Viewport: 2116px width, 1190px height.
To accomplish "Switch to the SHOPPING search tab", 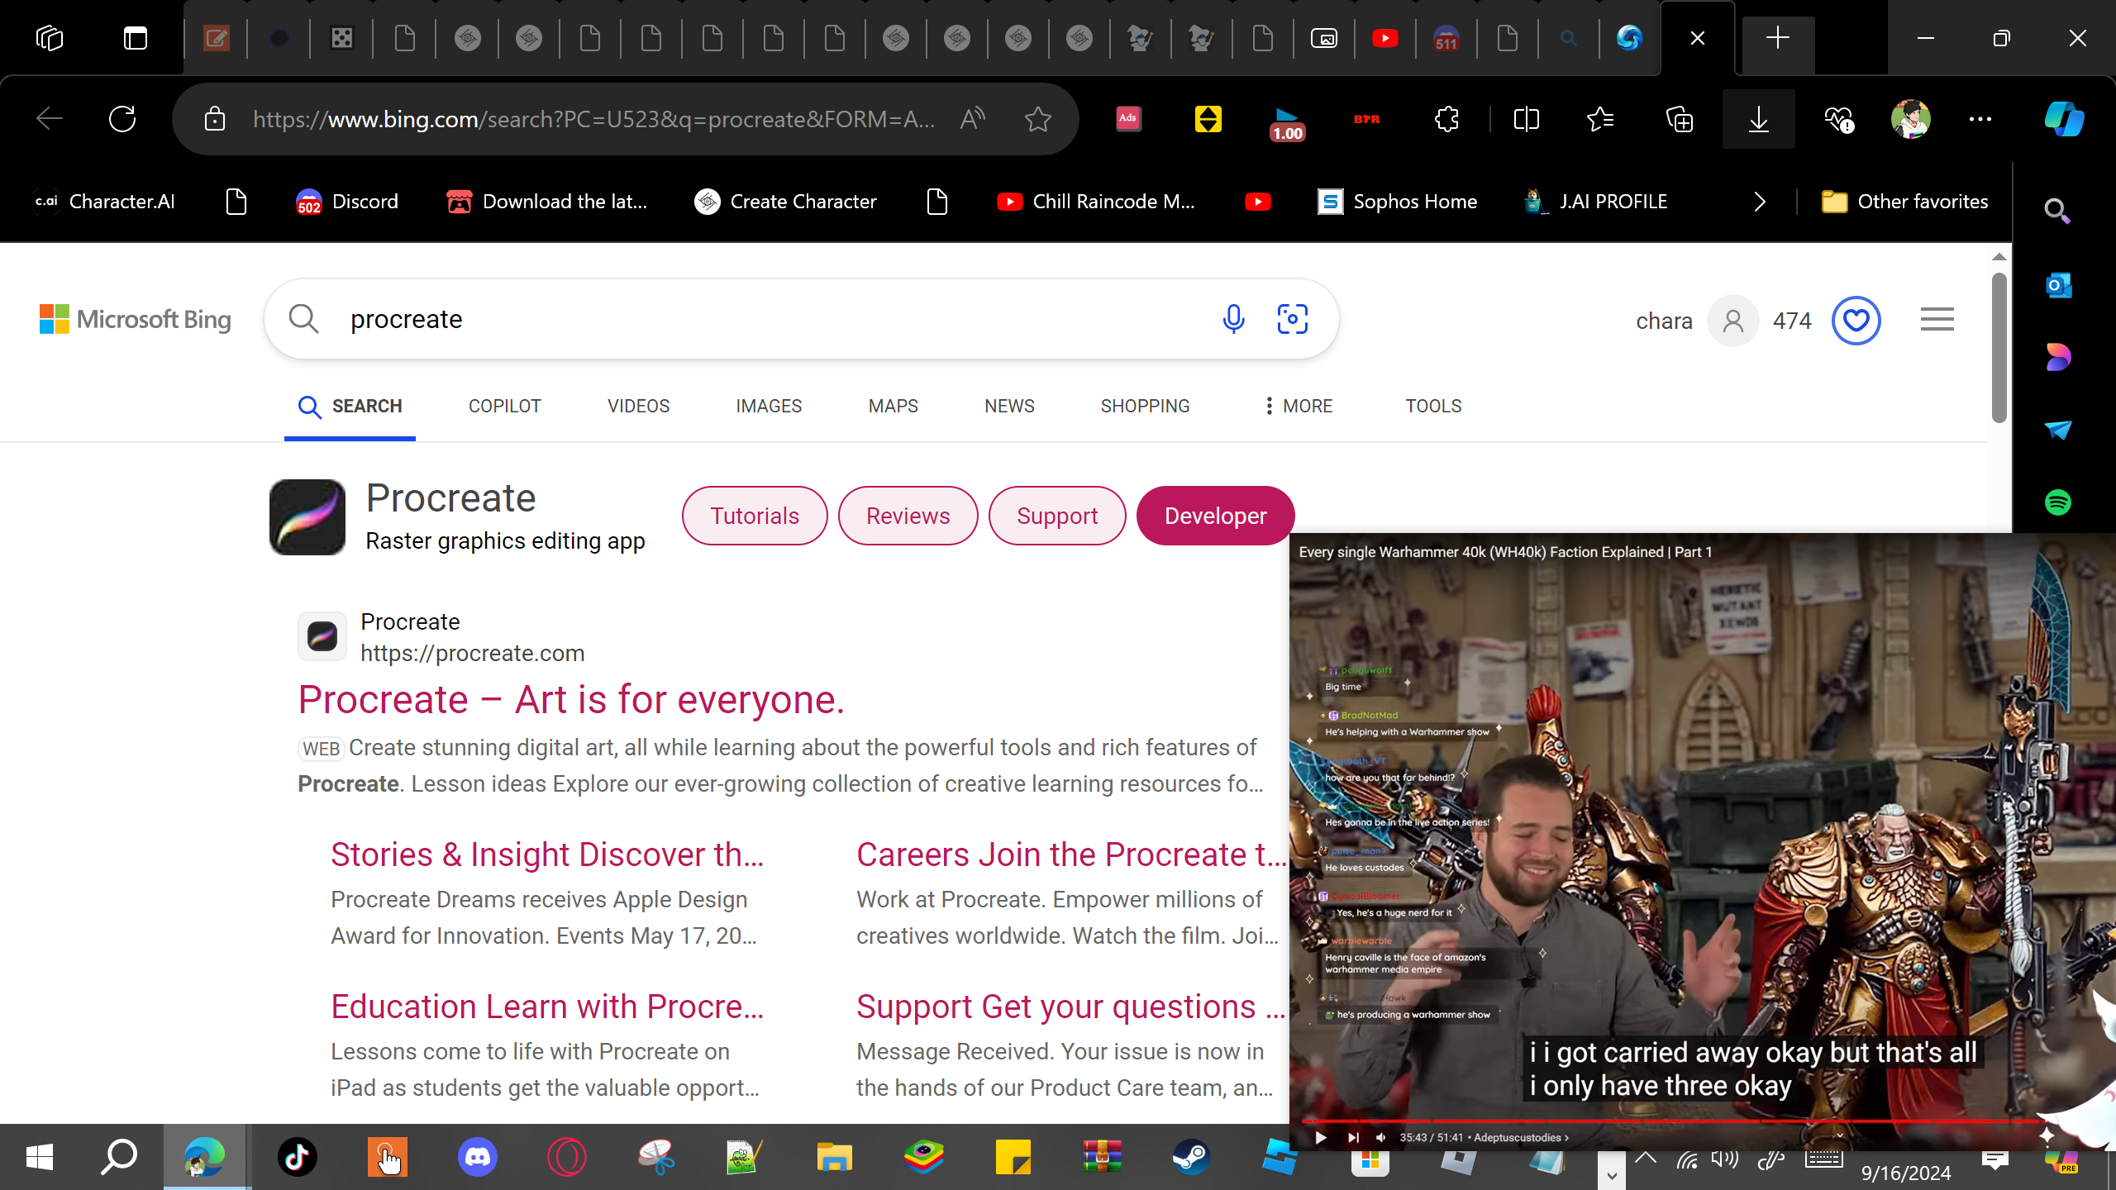I will [1145, 407].
